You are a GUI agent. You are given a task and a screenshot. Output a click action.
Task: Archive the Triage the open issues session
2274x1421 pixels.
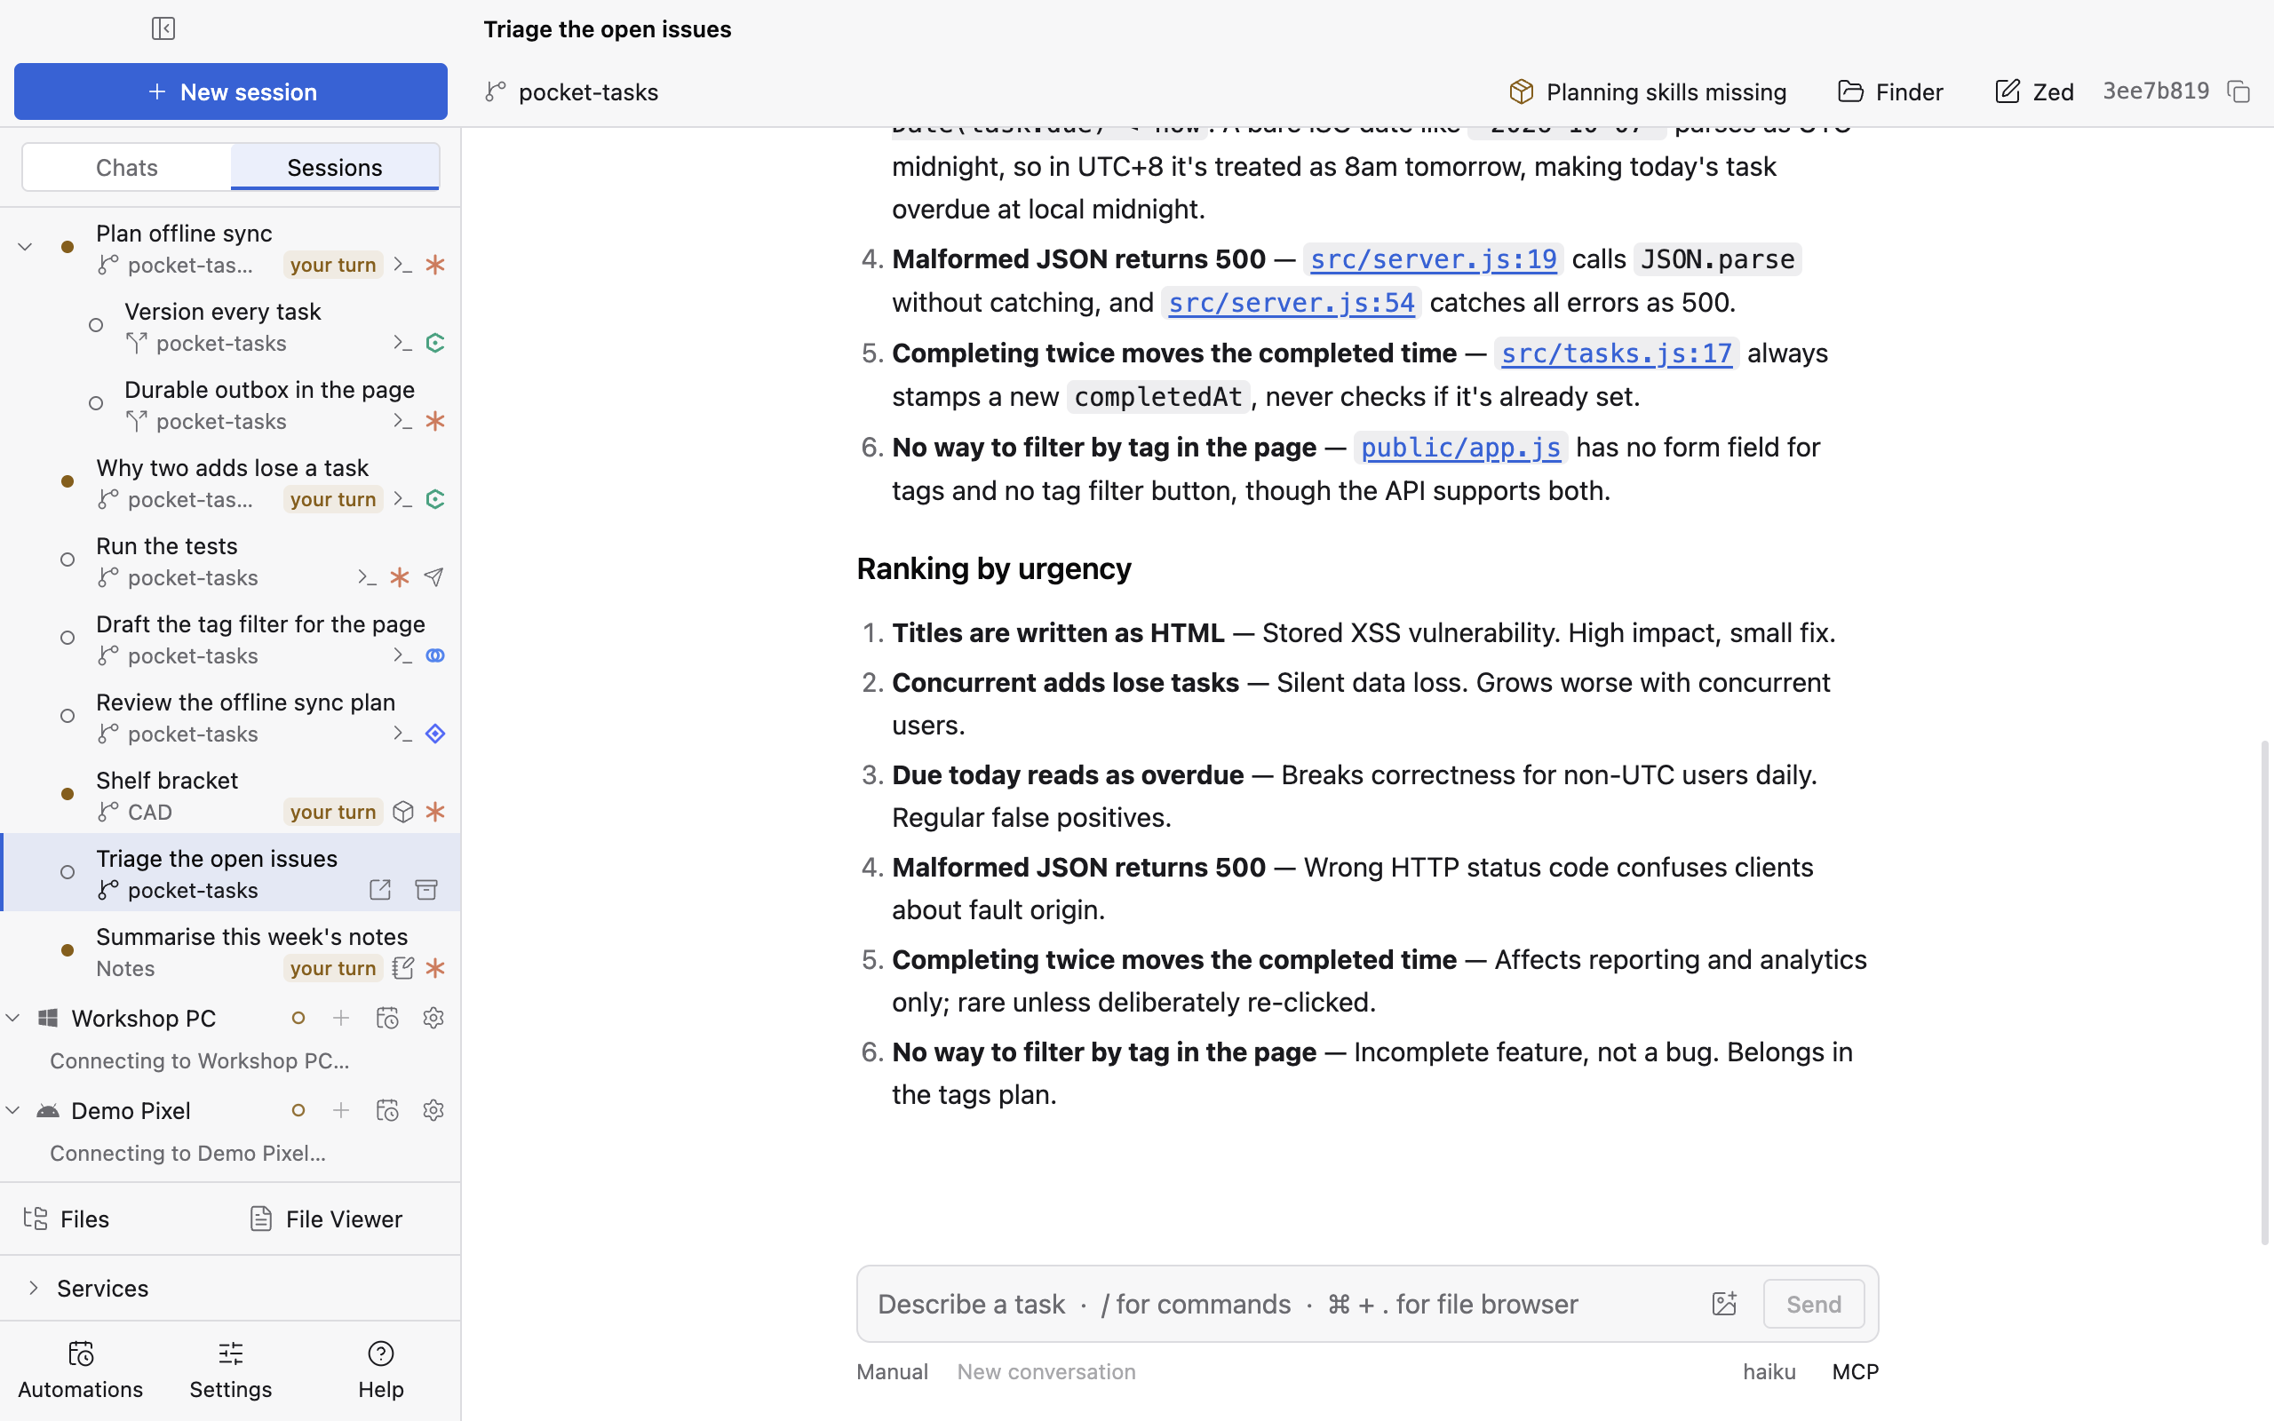[426, 890]
